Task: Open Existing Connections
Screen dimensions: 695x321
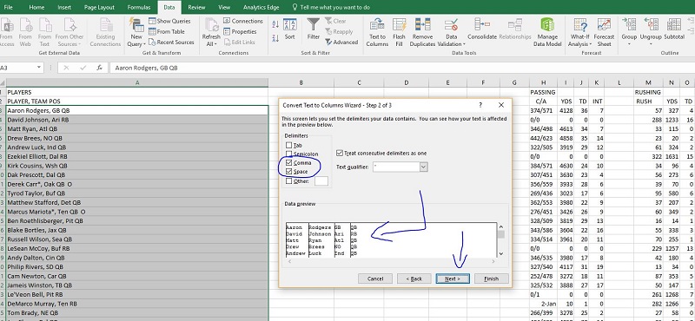Action: (x=105, y=32)
